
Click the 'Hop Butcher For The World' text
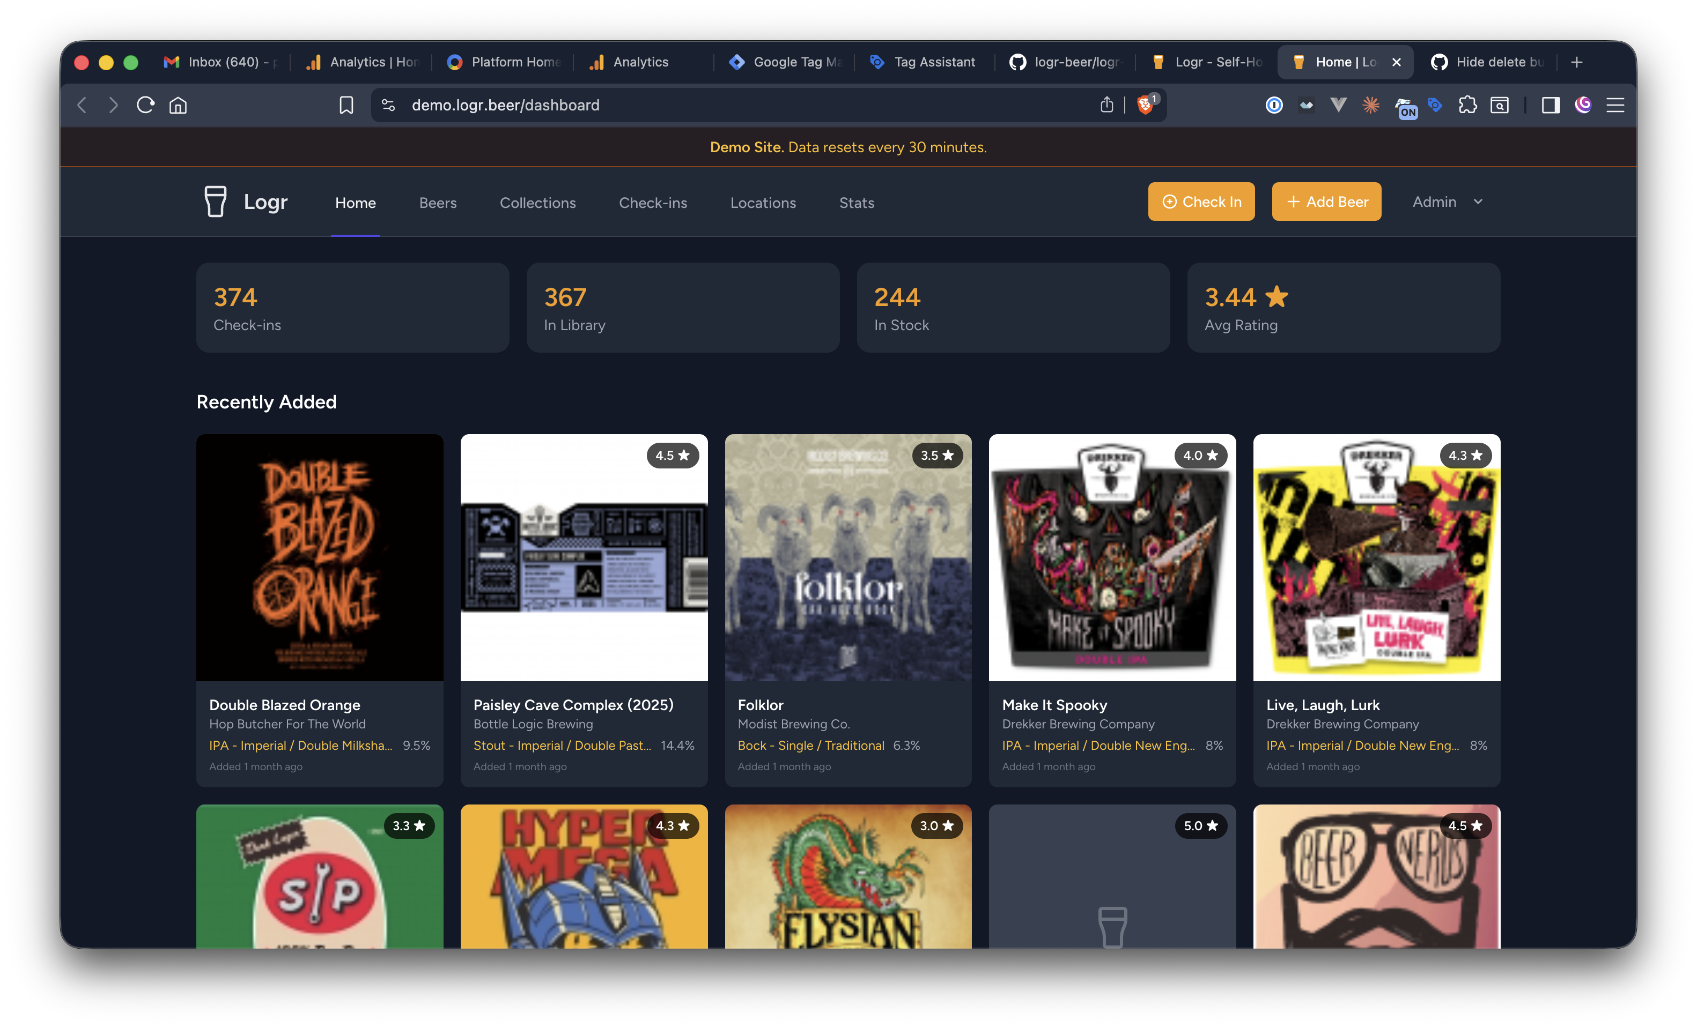(287, 724)
